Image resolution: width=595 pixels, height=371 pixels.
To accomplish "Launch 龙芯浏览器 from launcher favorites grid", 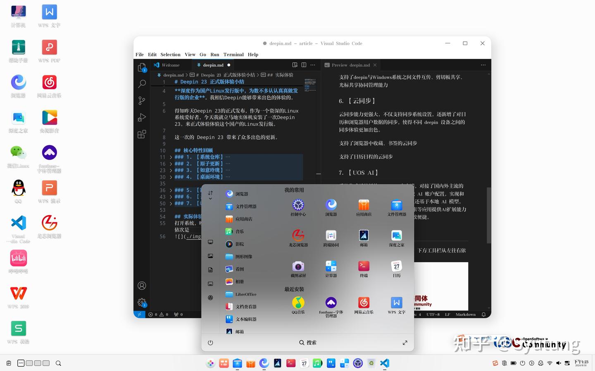I will pos(298,238).
